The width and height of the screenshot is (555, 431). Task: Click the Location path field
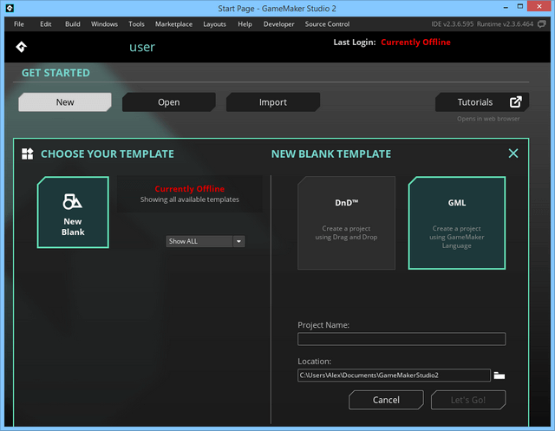click(394, 375)
